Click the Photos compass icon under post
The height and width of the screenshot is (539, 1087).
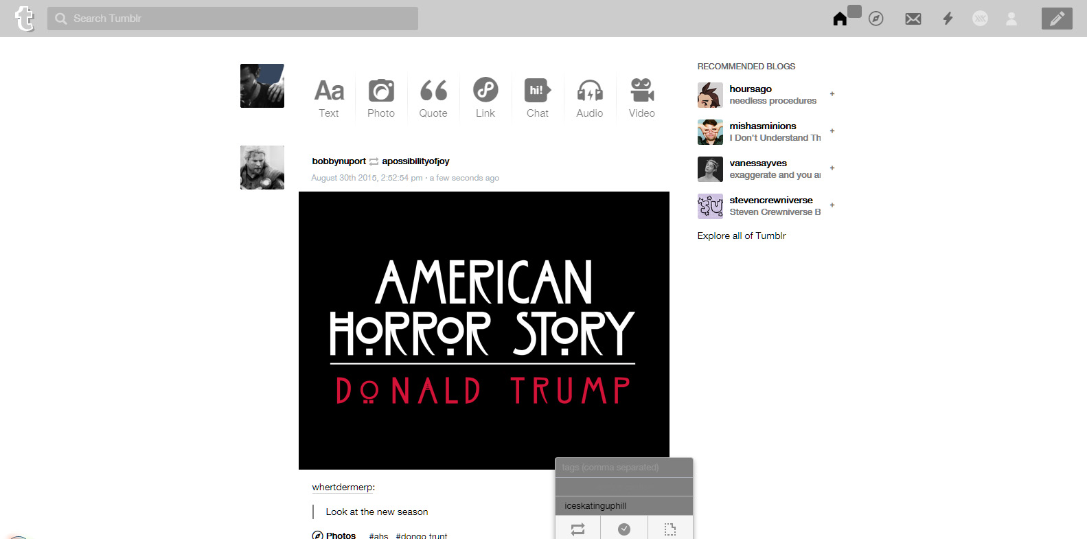point(317,536)
